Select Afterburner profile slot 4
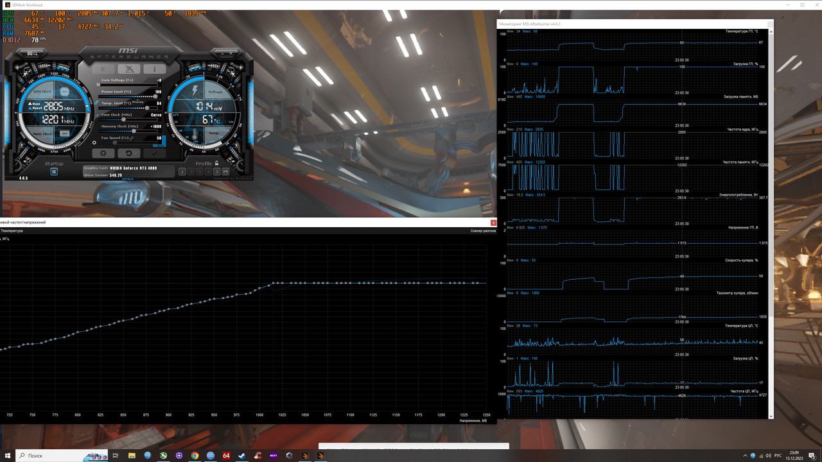The width and height of the screenshot is (822, 462). coord(208,171)
